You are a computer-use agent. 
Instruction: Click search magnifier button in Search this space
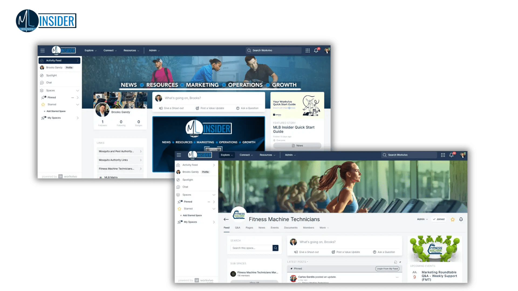click(x=275, y=248)
